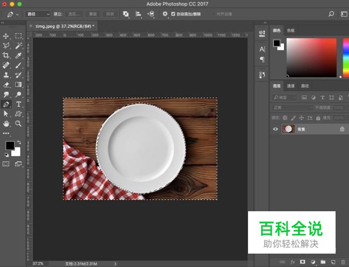Open the Properties panel dock icon
The width and height of the screenshot is (349, 267).
[x=262, y=34]
